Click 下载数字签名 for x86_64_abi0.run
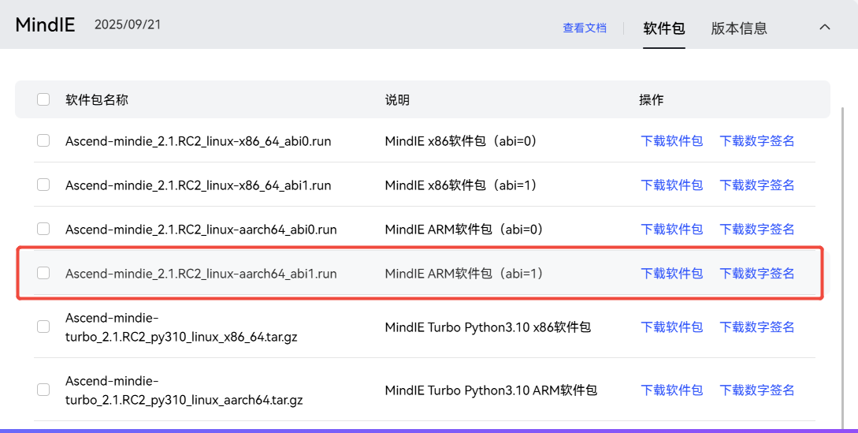This screenshot has width=858, height=433. (x=757, y=141)
